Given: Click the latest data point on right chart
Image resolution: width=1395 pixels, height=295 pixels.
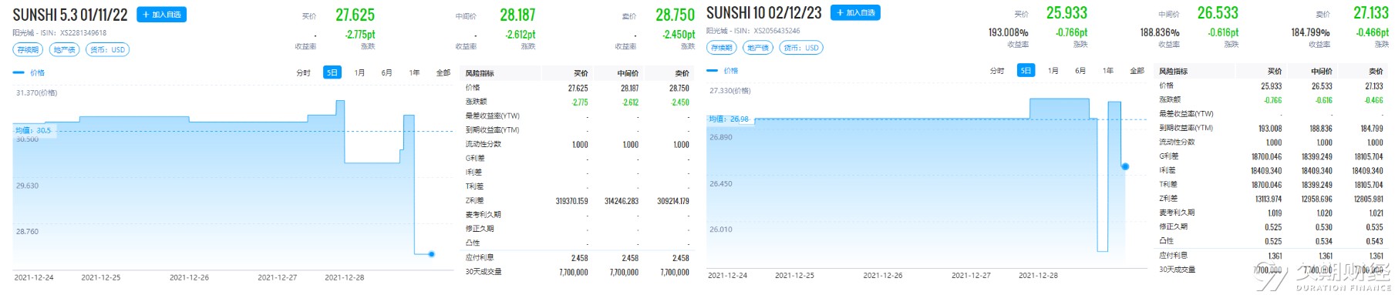Looking at the screenshot, I should (x=1125, y=166).
